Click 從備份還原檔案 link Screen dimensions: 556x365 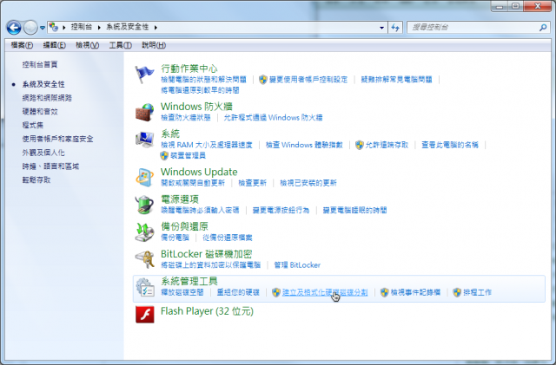point(228,238)
